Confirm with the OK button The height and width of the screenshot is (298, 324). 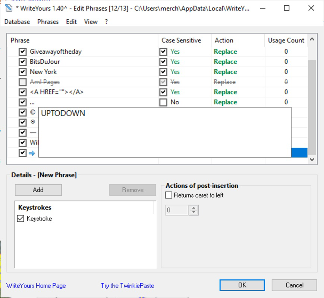pyautogui.click(x=242, y=285)
